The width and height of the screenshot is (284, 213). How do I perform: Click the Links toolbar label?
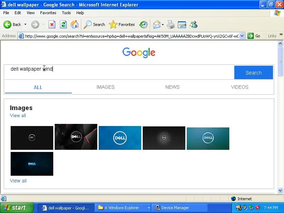click(272, 36)
